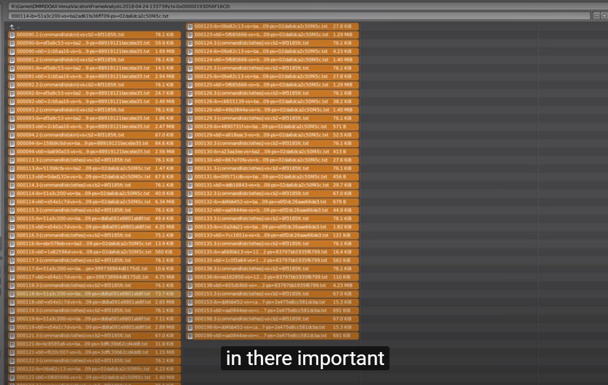The image size is (608, 385).
Task: Select file 000092-ib=ef3a9c53 24.7 KiB
Action: 95,93
